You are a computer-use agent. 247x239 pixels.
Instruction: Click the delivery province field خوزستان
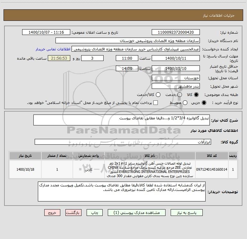176,78
